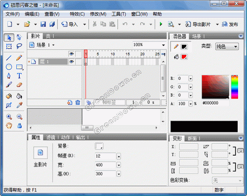This screenshot has height=196, width=247.
Task: Expand the 100% zoom dropdown
Action: point(163,45)
